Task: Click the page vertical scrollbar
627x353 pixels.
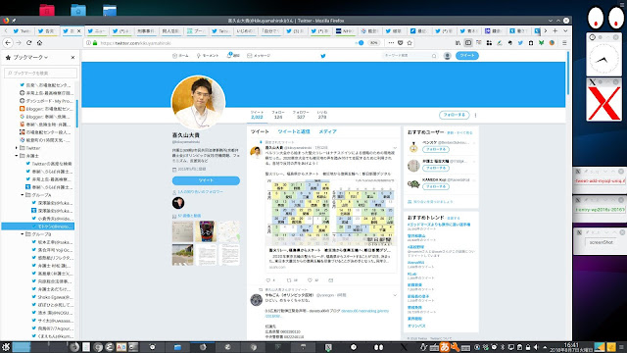Action: [568, 75]
